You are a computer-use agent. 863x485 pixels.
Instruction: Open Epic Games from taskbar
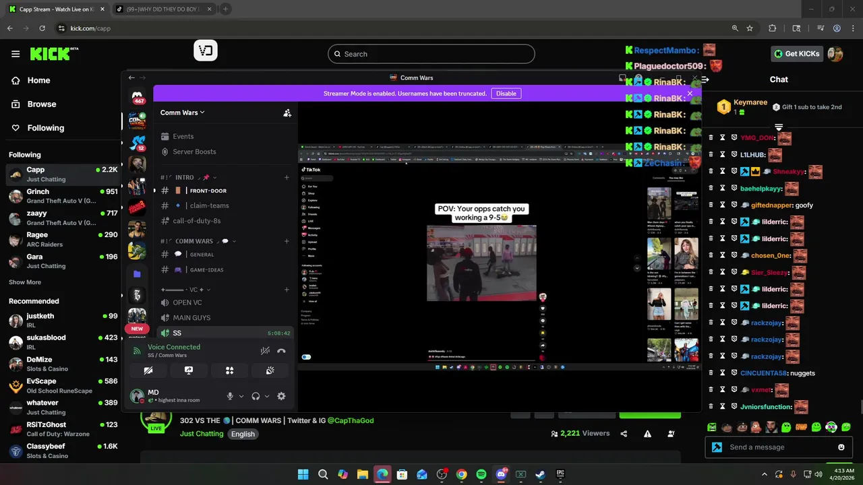pos(560,474)
